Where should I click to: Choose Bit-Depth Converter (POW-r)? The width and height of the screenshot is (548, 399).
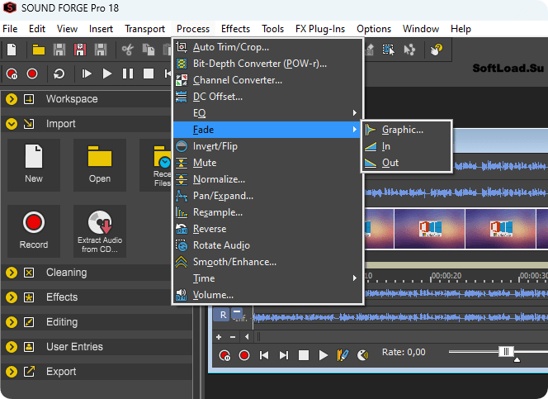pyautogui.click(x=267, y=64)
